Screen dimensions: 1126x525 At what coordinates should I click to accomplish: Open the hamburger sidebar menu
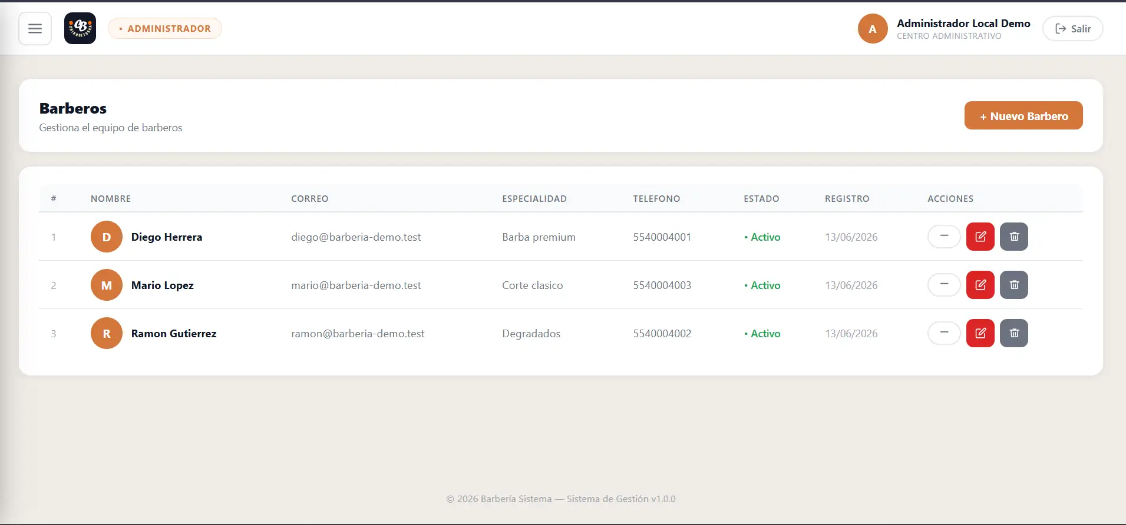35,28
